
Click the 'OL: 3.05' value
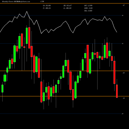[x=88, y=11]
